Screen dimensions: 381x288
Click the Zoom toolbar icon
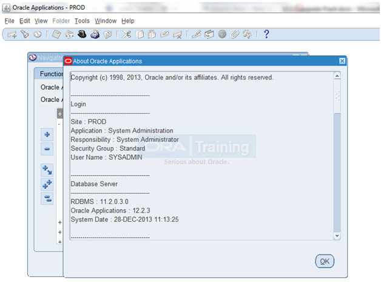[x=209, y=34]
